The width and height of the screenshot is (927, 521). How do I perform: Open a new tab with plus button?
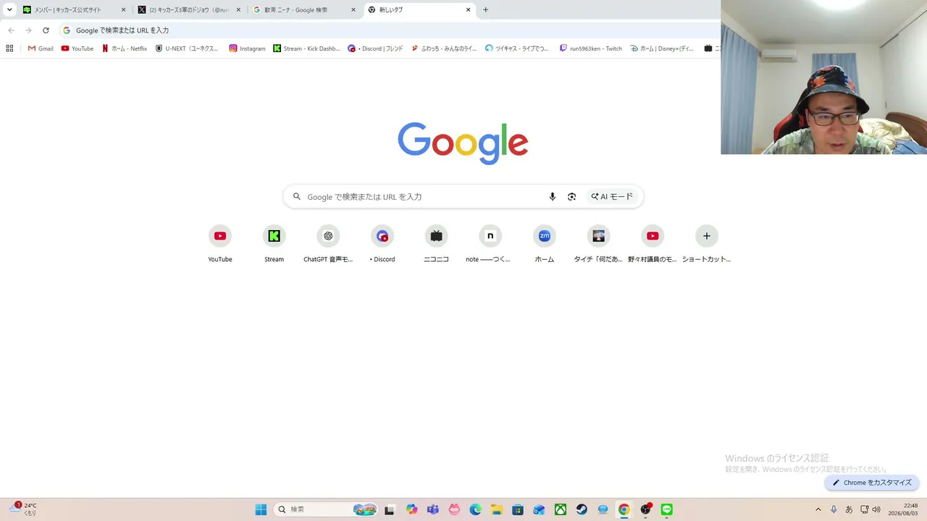486,10
